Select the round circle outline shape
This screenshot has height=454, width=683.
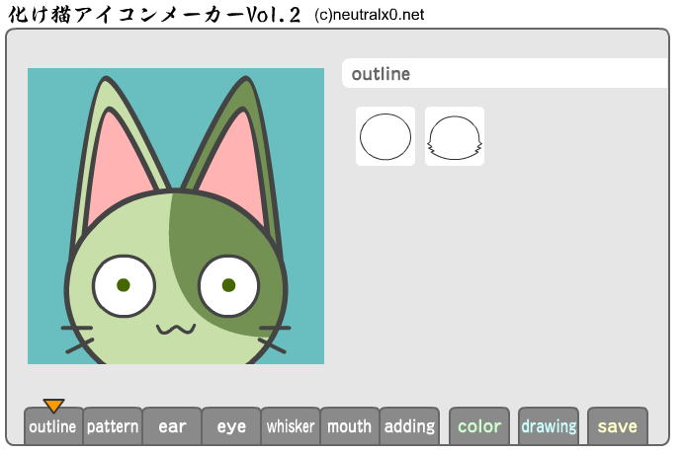point(385,136)
